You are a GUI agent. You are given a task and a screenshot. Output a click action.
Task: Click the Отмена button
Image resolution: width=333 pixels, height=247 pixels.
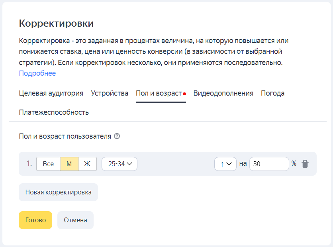pyautogui.click(x=75, y=220)
